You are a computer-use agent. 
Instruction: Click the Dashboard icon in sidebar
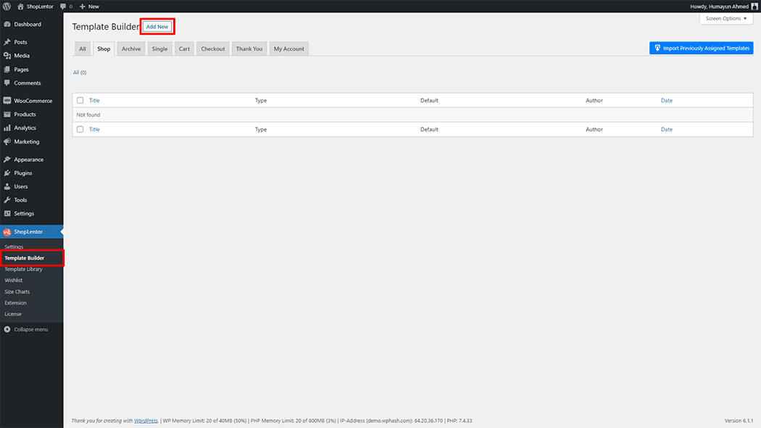tap(7, 25)
